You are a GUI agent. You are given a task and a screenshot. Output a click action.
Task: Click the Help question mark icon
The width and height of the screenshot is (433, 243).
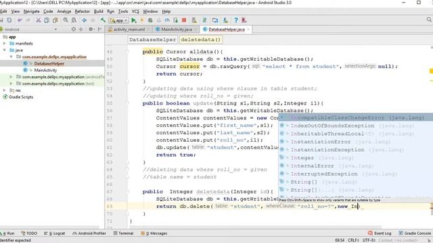click(x=236, y=20)
